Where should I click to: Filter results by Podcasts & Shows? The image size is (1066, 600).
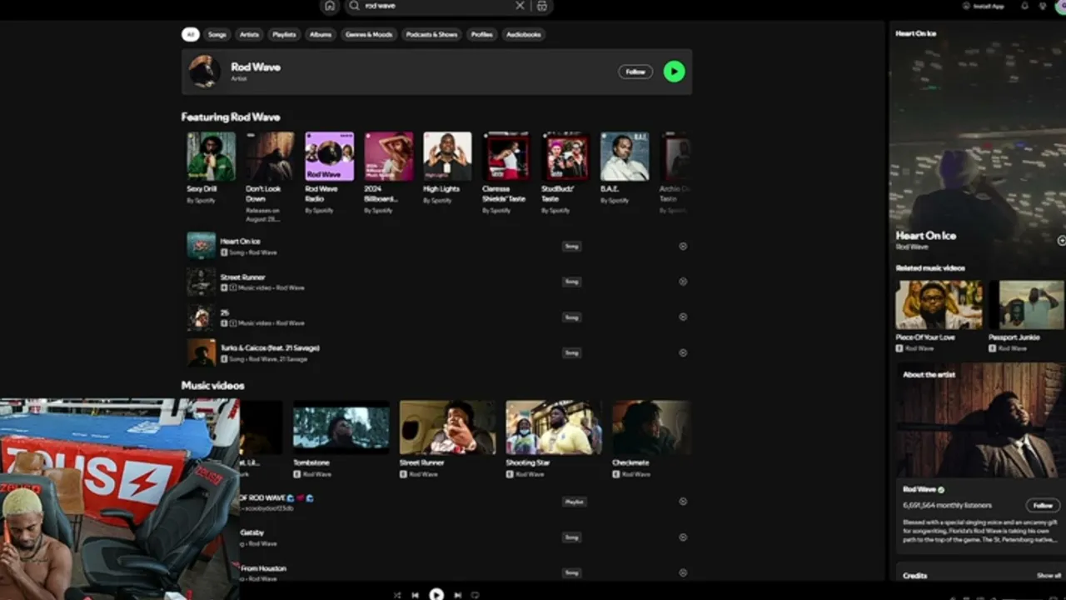point(431,34)
